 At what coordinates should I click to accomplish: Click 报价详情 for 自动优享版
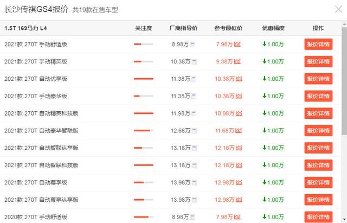pyautogui.click(x=318, y=79)
